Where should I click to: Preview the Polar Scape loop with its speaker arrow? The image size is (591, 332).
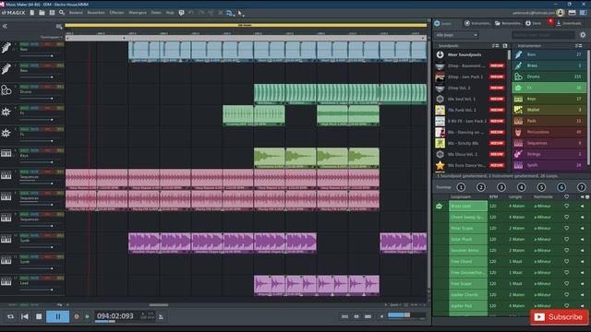[x=582, y=229]
